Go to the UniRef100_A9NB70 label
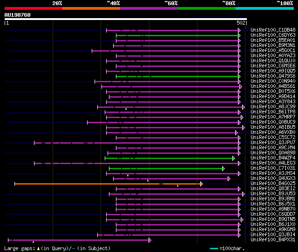Viewport: 298px width, 252px height. [x=273, y=209]
